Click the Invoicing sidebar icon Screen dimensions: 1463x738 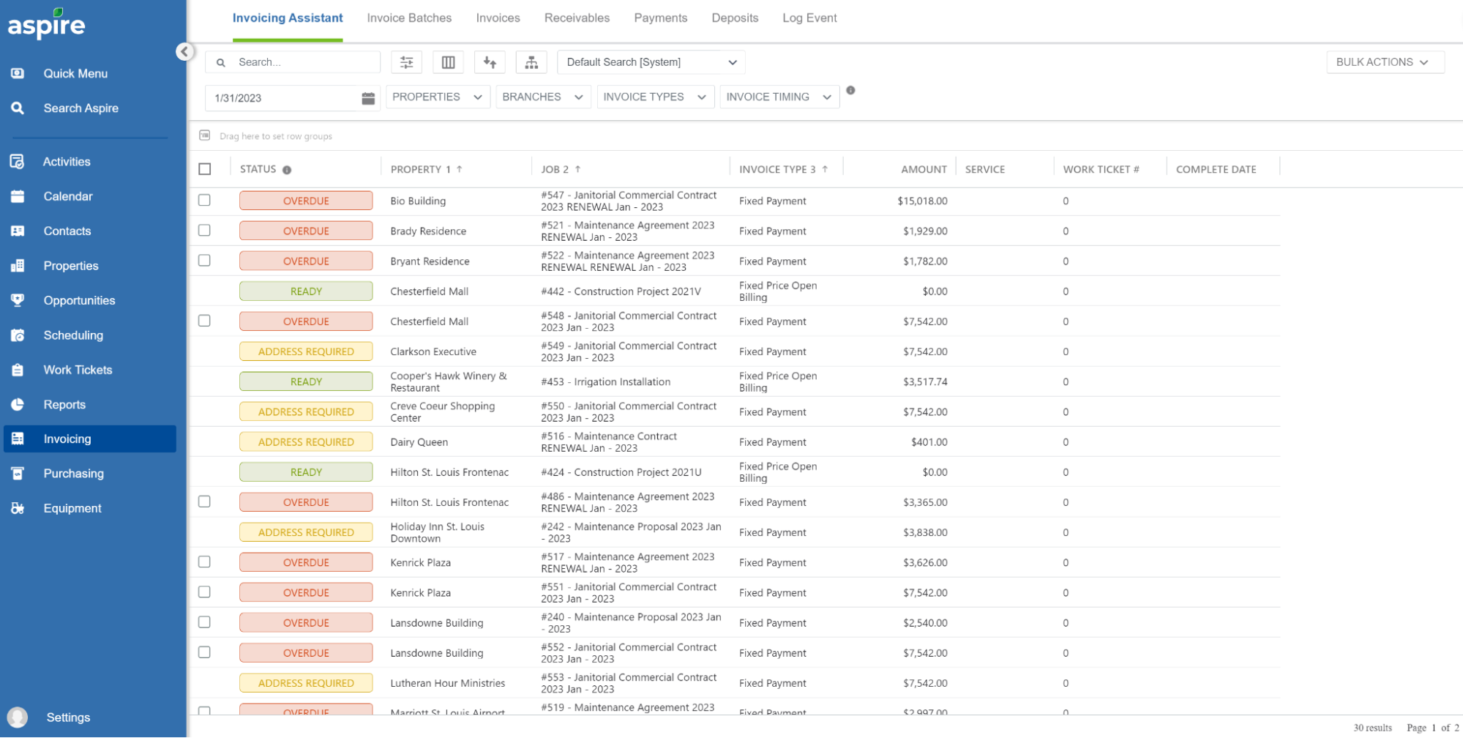point(18,439)
